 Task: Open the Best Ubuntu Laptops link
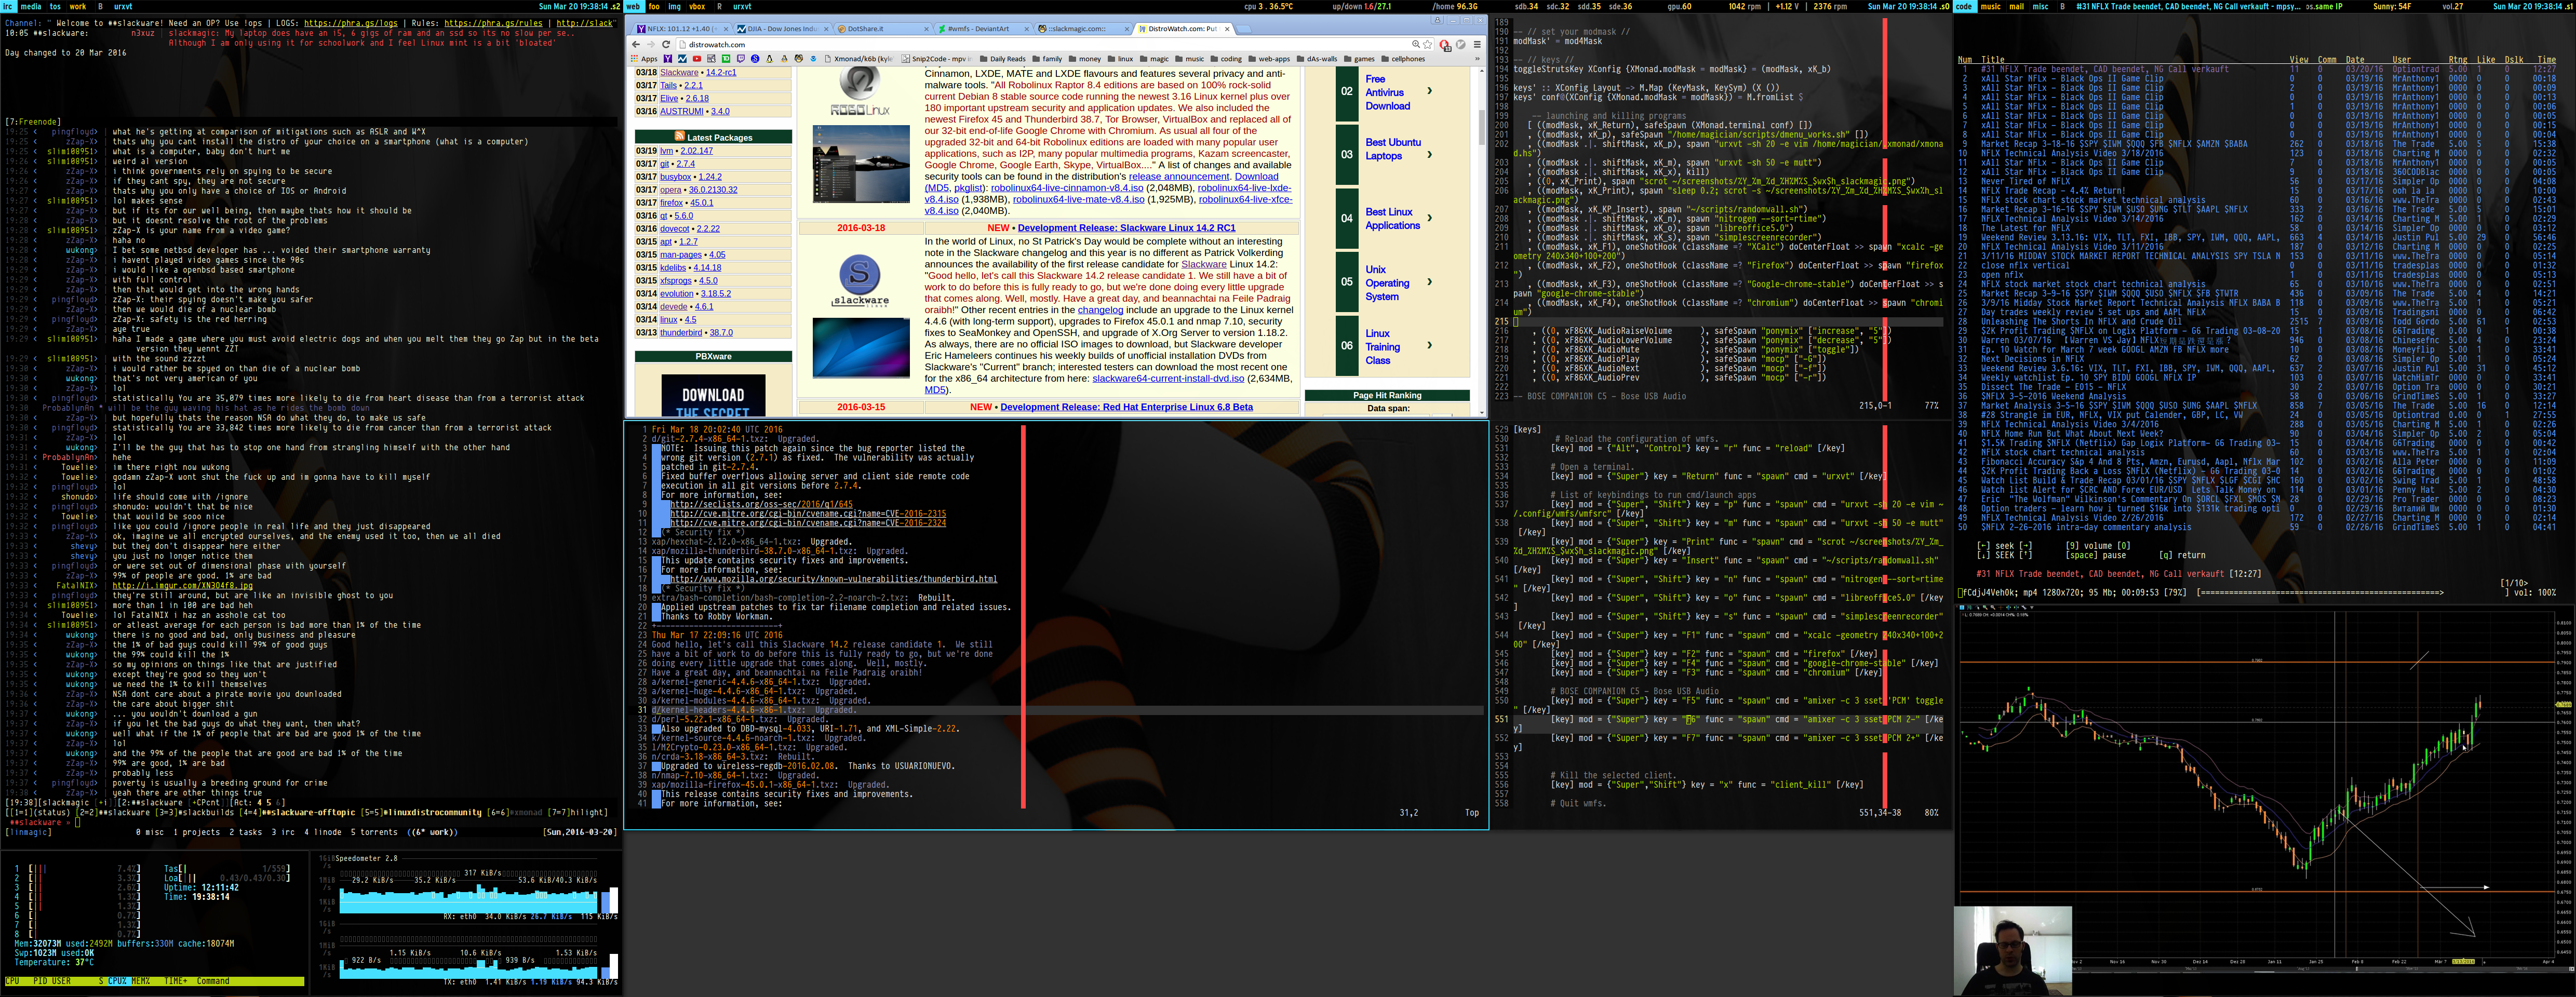pos(1393,149)
